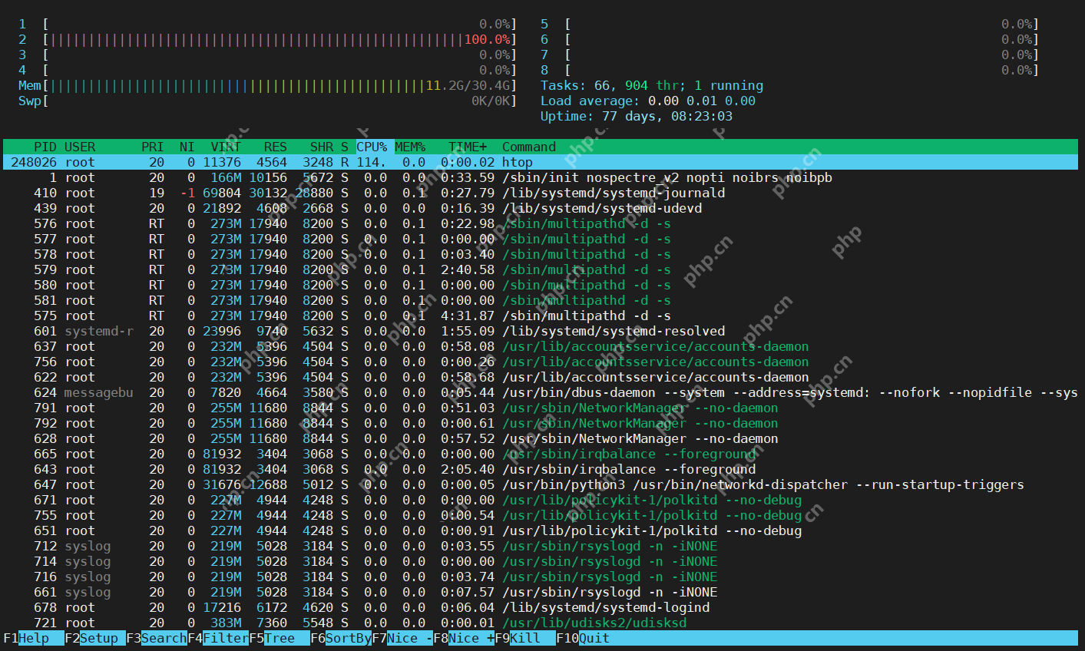Click the F1 Help button
Screen dimensions: 1085x651
33,638
